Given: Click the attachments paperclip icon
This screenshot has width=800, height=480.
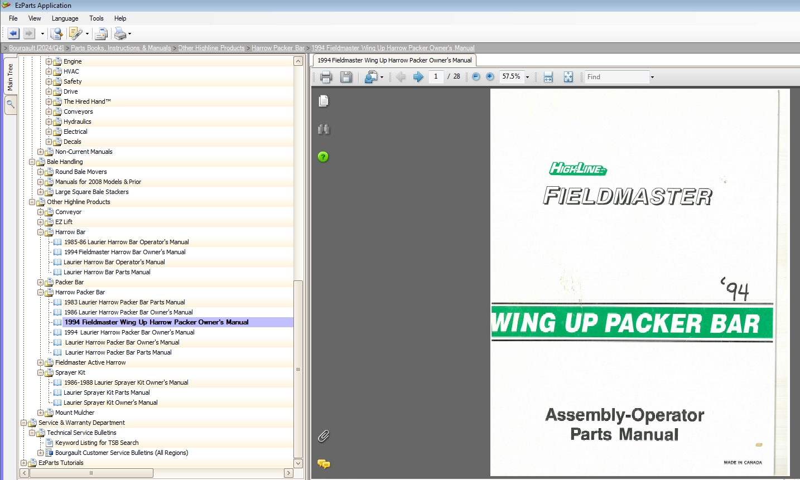Looking at the screenshot, I should [x=322, y=436].
